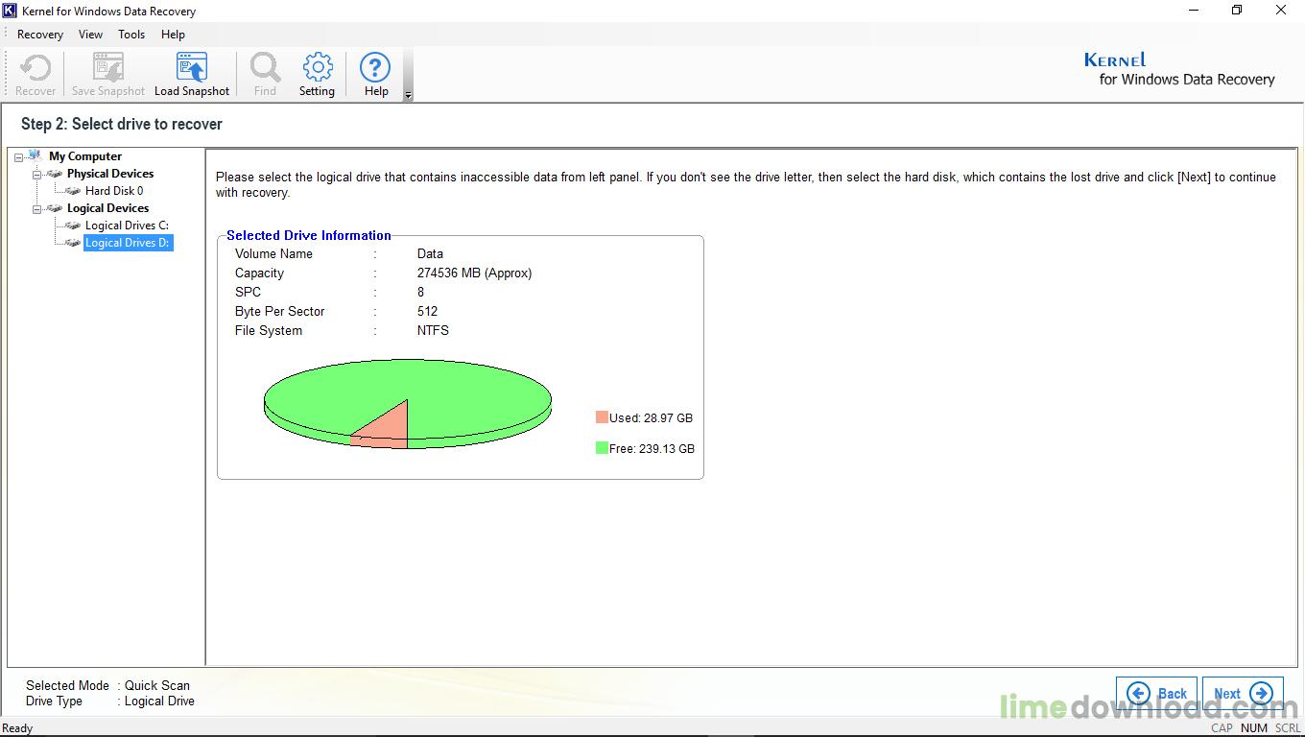Viewport: 1305px width, 737px height.
Task: Click the Next button
Action: (1243, 693)
